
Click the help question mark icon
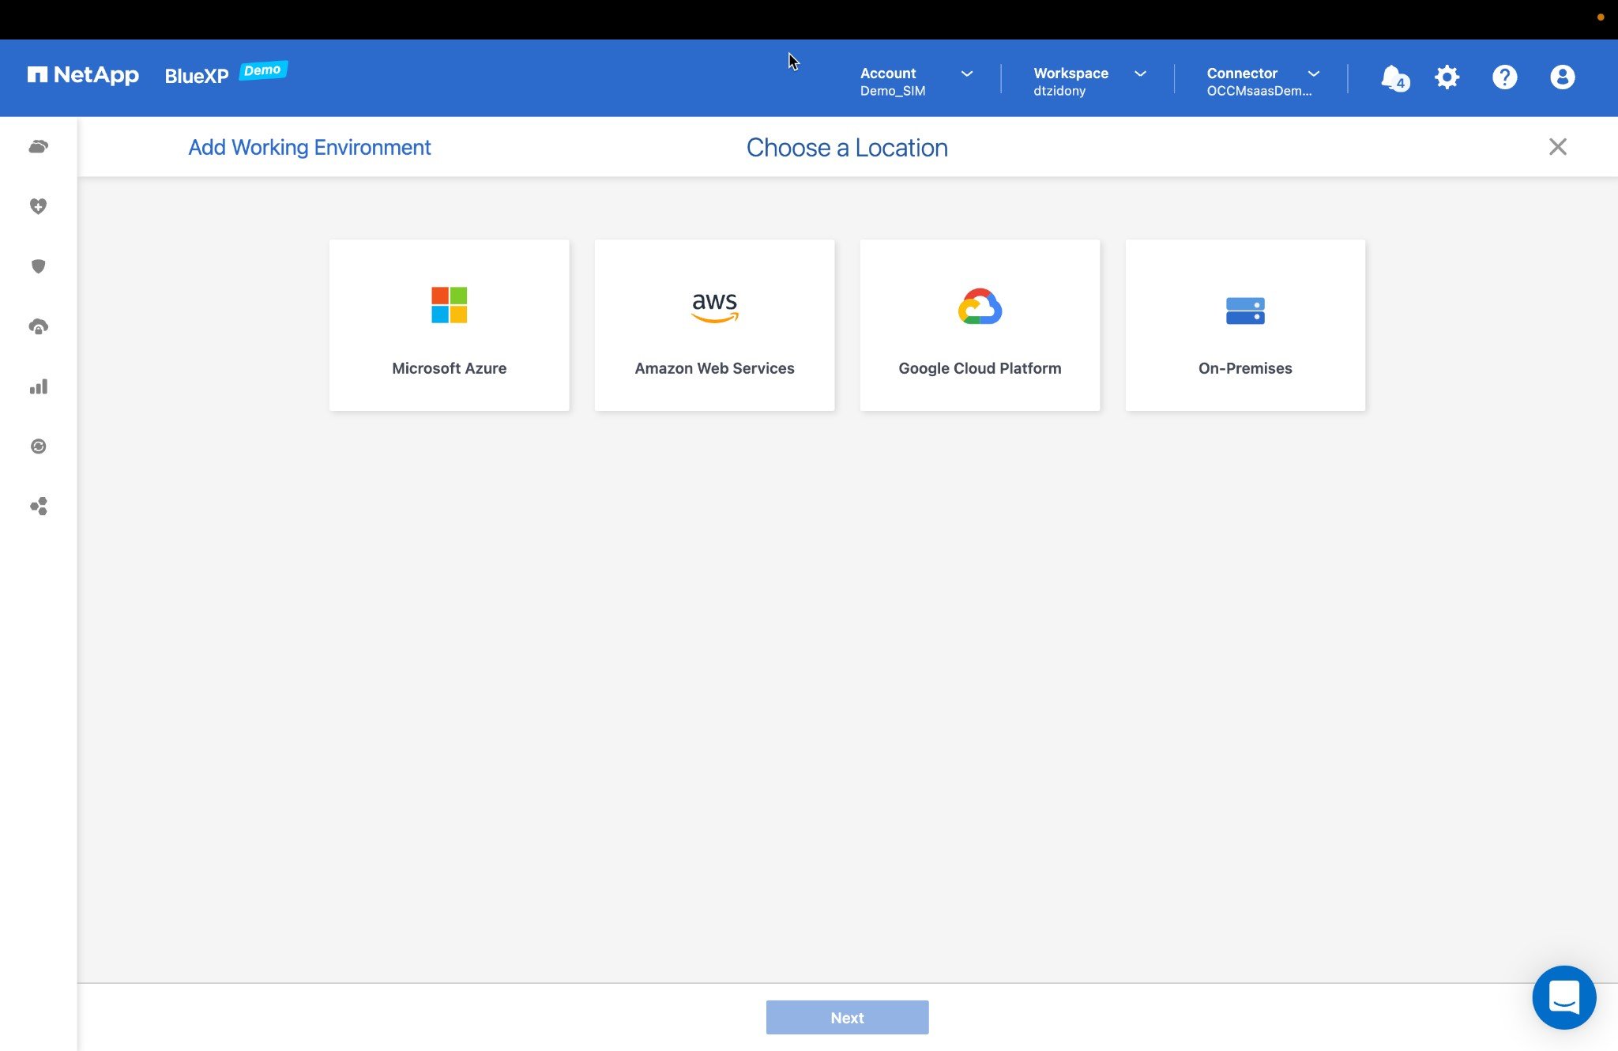tap(1504, 77)
